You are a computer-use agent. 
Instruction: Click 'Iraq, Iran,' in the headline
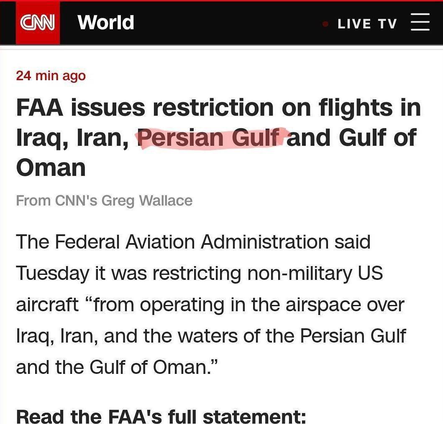pyautogui.click(x=72, y=138)
